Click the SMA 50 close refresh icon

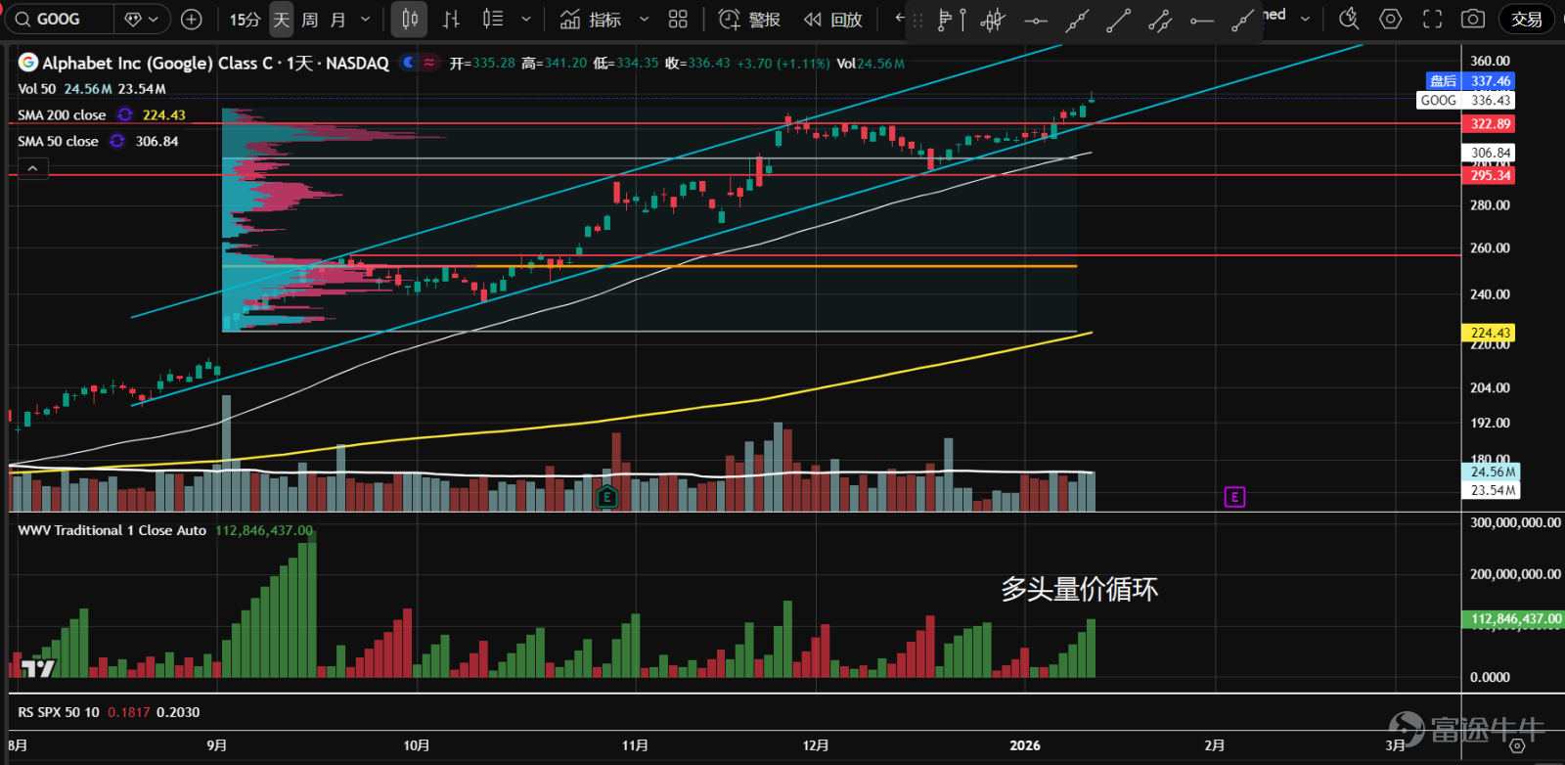(117, 141)
